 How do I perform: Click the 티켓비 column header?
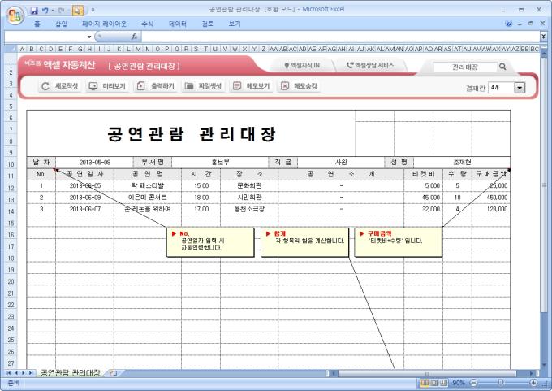pyautogui.click(x=423, y=174)
